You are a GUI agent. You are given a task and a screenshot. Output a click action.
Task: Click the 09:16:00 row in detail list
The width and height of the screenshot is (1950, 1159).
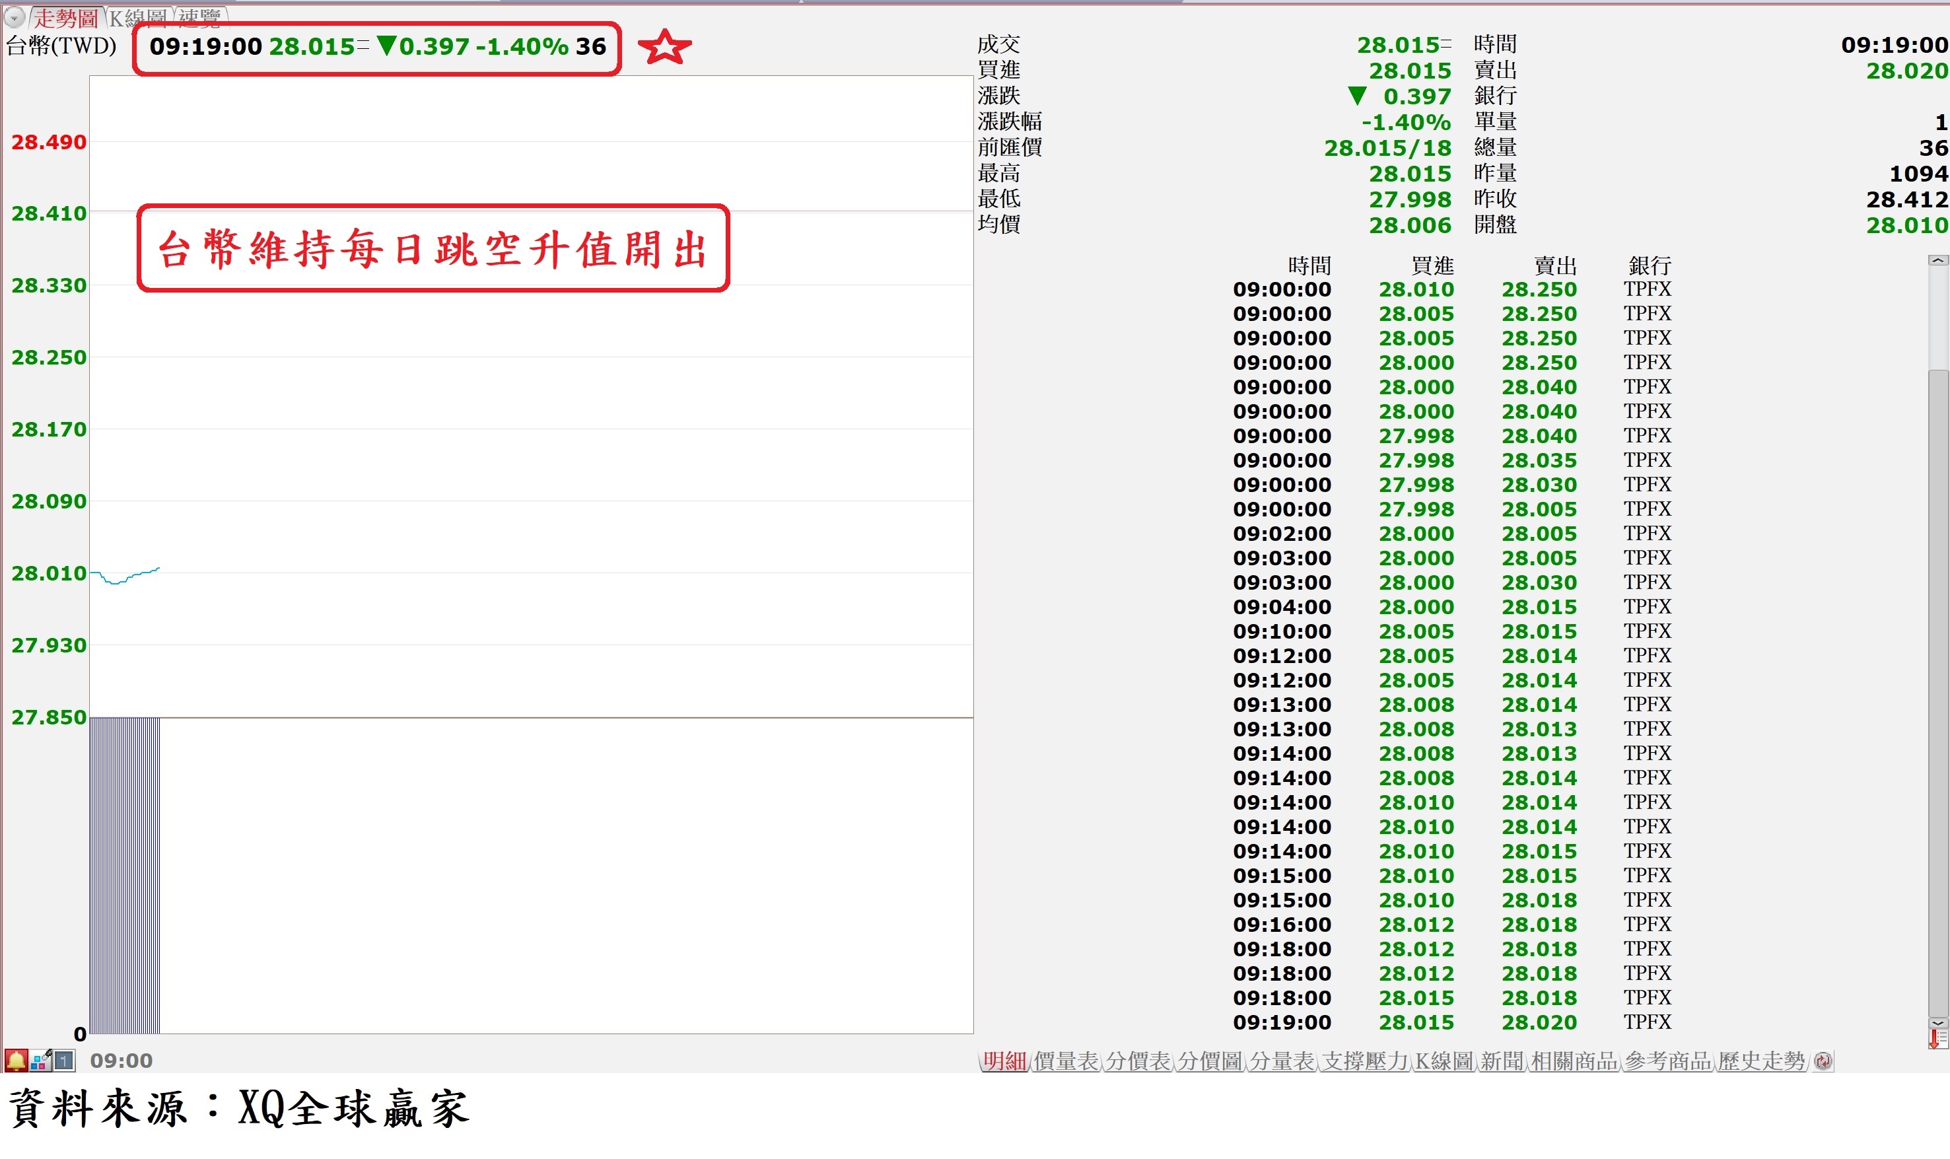[1451, 924]
